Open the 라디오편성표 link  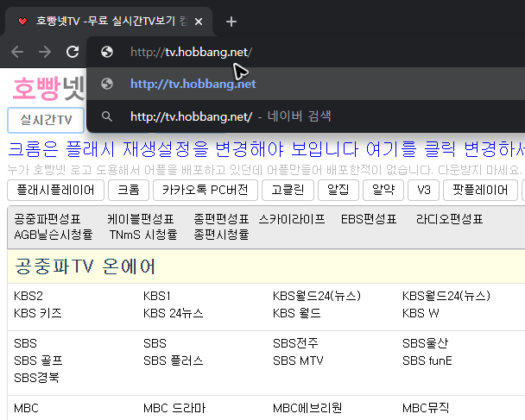click(449, 219)
